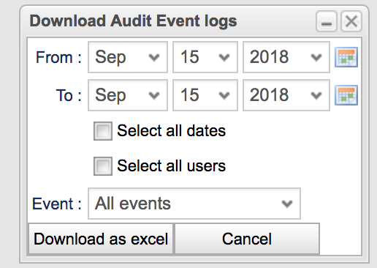Open the From date calendar picker icon
The width and height of the screenshot is (377, 268).
[346, 57]
